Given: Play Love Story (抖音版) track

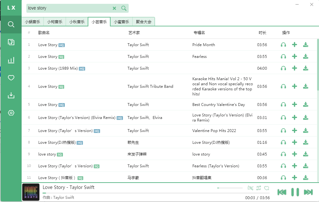Looking at the screenshot, I should [283, 178].
